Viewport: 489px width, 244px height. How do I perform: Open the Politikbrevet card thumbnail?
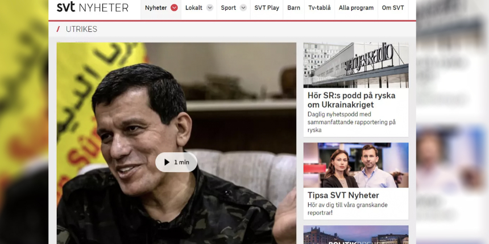pos(356,235)
